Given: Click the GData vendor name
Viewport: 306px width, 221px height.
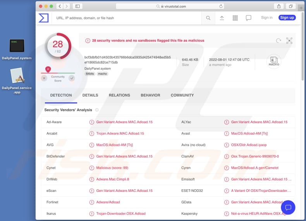Looking at the screenshot, I should (186, 202).
